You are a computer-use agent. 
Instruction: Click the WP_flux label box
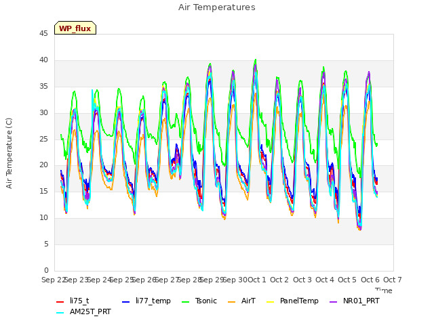pyautogui.click(x=75, y=28)
